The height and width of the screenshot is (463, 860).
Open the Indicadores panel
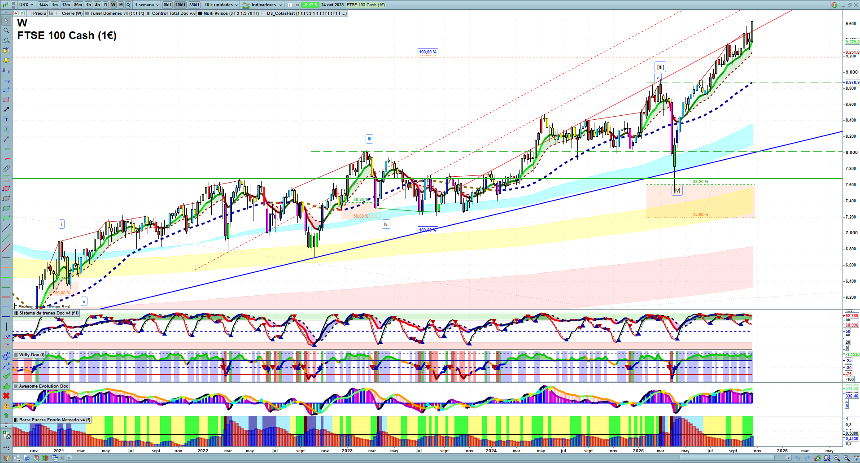pos(259,5)
